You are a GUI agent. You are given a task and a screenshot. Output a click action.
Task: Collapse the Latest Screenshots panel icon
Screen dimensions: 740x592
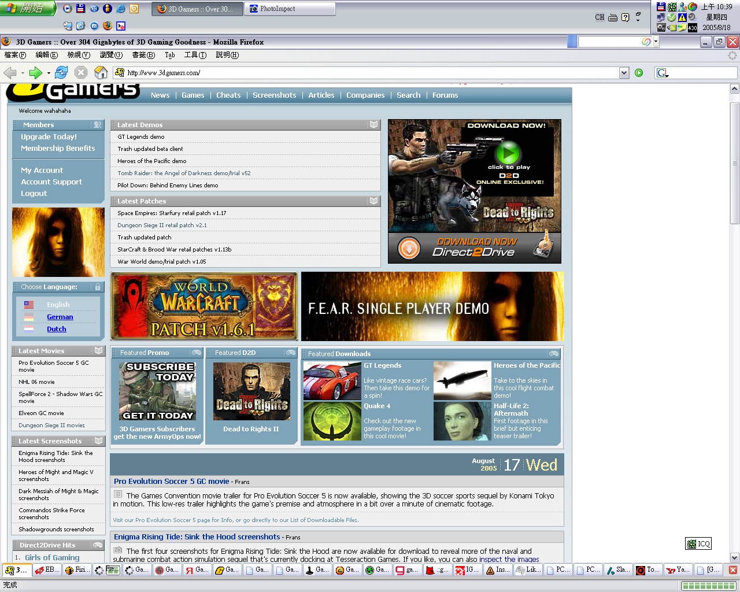click(98, 441)
